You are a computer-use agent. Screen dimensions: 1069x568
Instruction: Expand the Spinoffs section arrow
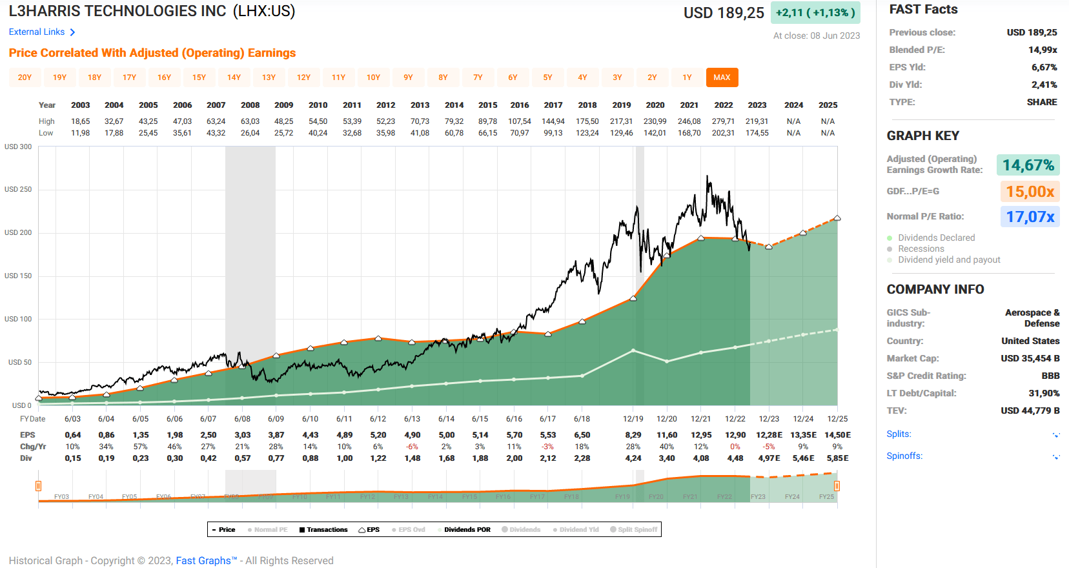pyautogui.click(x=1056, y=457)
